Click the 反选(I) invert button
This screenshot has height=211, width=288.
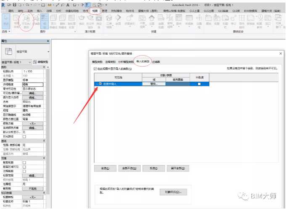(x=153, y=168)
